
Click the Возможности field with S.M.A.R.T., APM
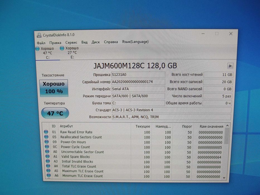pyautogui.click(x=171, y=117)
